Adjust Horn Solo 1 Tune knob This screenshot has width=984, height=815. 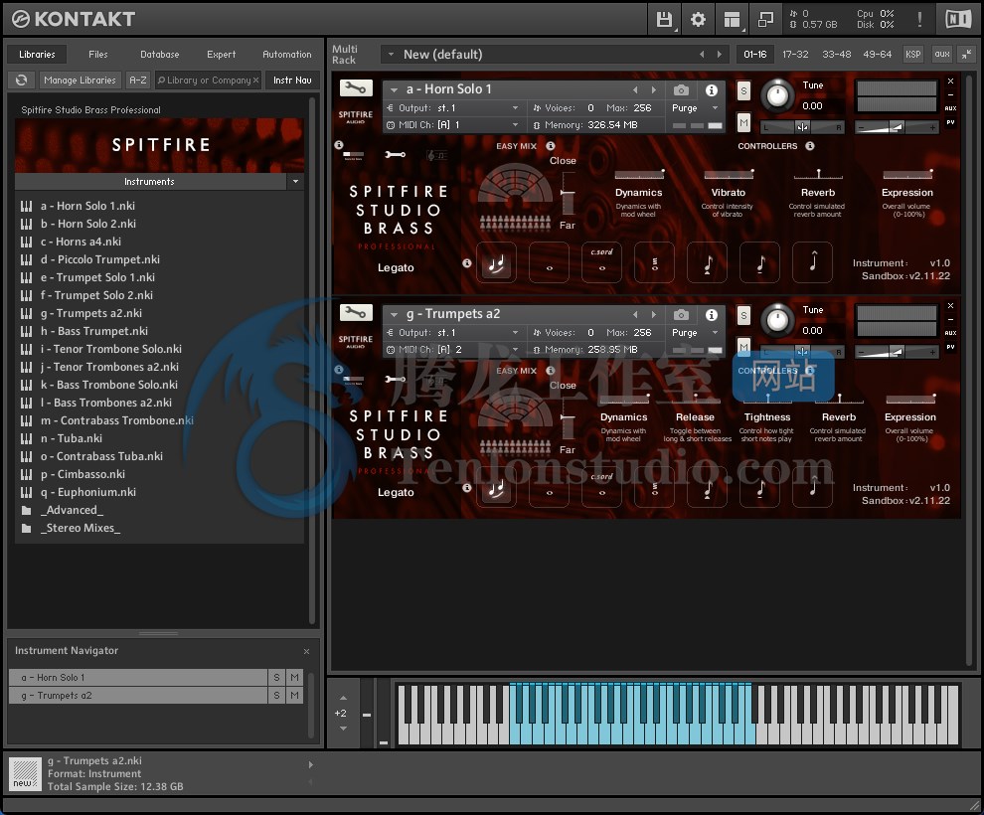[x=777, y=95]
